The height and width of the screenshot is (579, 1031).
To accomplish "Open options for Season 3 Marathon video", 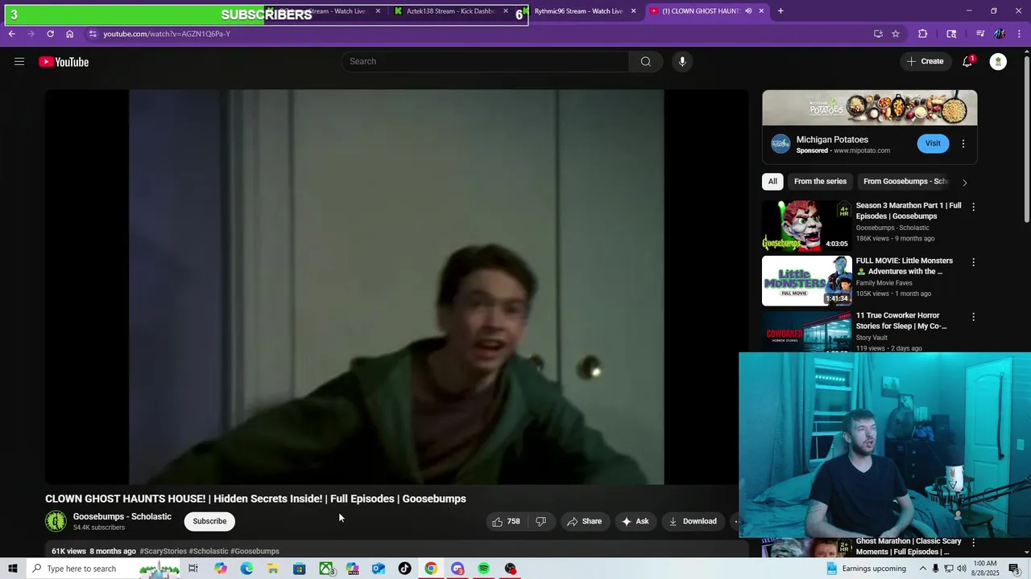I will 973,207.
